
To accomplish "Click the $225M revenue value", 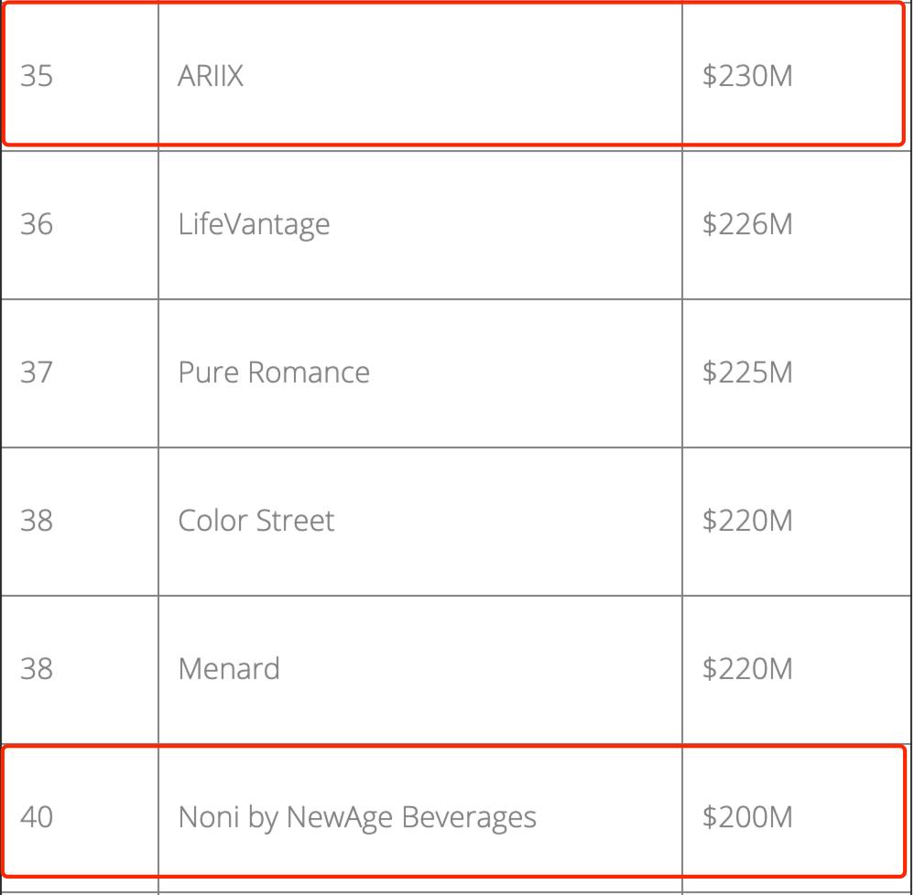I will pyautogui.click(x=747, y=372).
